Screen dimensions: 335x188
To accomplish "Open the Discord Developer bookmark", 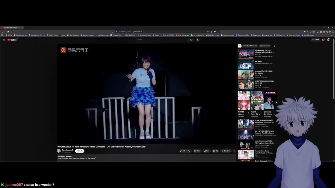I will (x=308, y=35).
